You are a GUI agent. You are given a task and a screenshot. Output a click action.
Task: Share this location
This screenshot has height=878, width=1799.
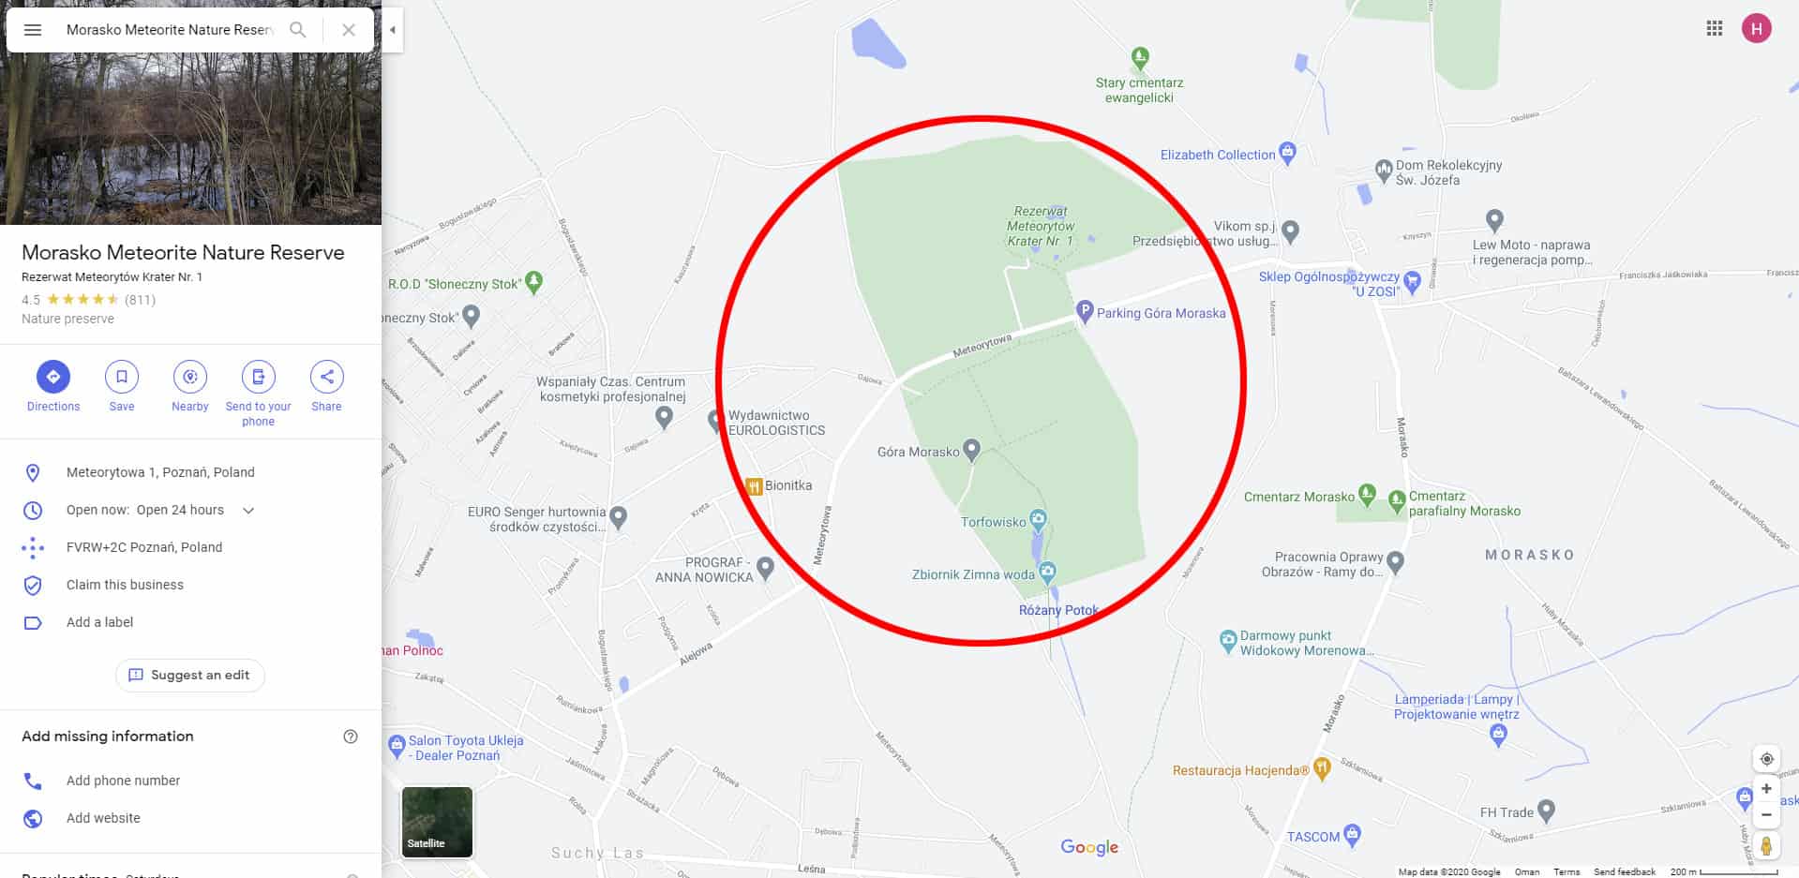click(326, 386)
